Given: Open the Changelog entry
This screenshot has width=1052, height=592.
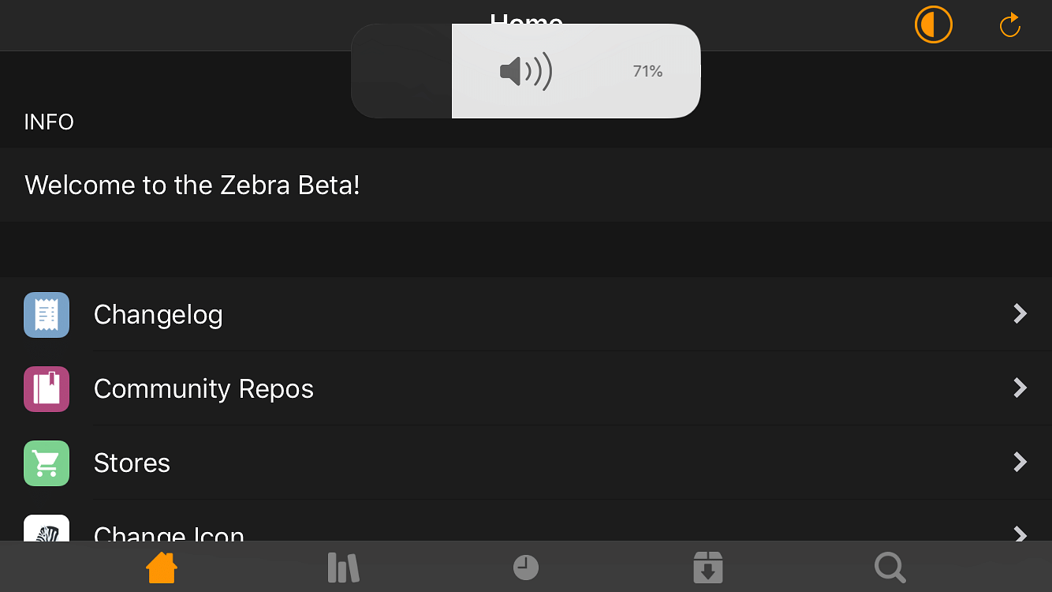Looking at the screenshot, I should pyautogui.click(x=526, y=314).
